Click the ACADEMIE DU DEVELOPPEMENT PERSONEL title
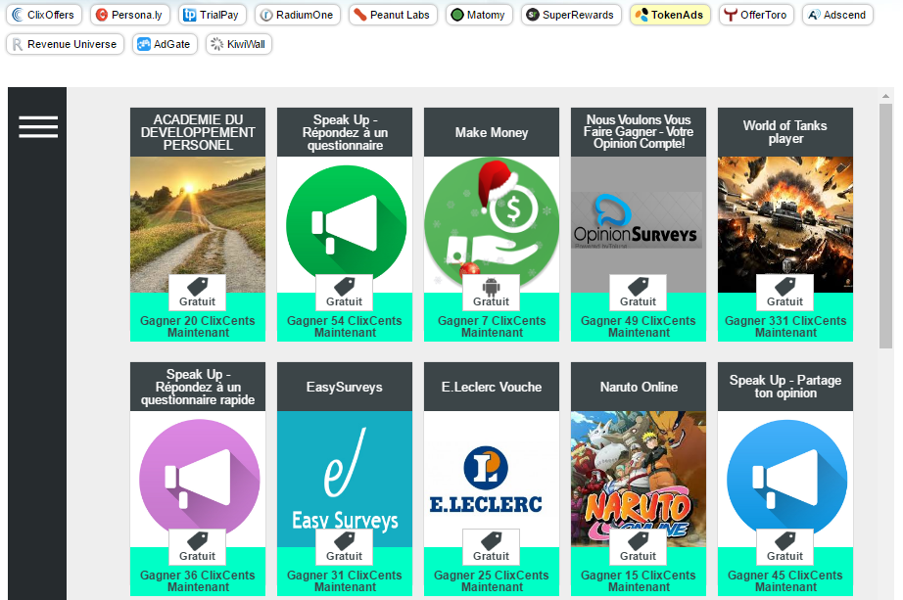Screen dimensions: 903x600 click(198, 132)
